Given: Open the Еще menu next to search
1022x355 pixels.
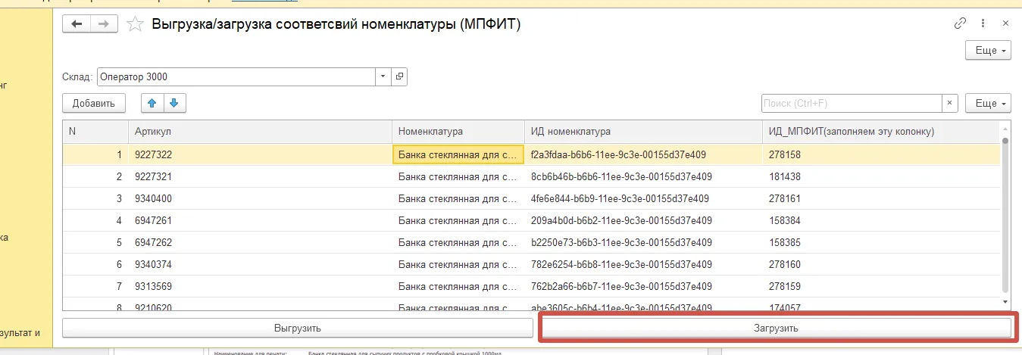Looking at the screenshot, I should point(989,104).
